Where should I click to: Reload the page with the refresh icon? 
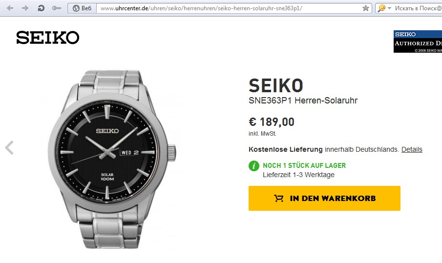point(41,8)
